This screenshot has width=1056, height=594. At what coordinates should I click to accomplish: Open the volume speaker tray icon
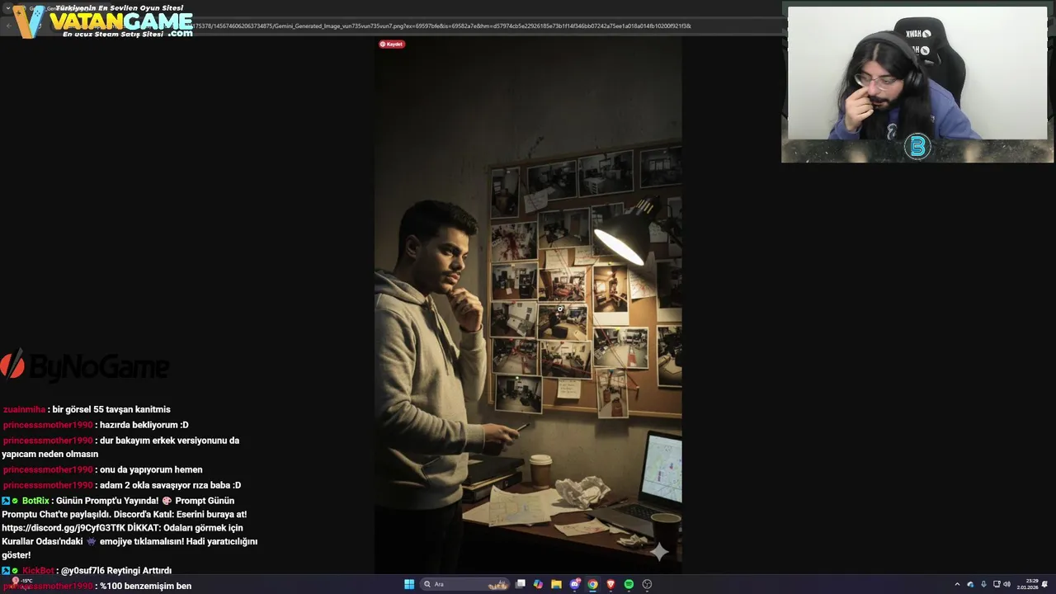(1007, 584)
